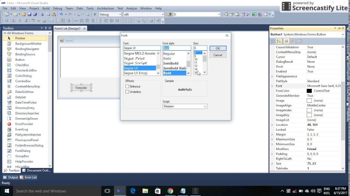The height and width of the screenshot is (196, 350).
Task: Expand the Font property row
Action: pyautogui.click(x=272, y=86)
